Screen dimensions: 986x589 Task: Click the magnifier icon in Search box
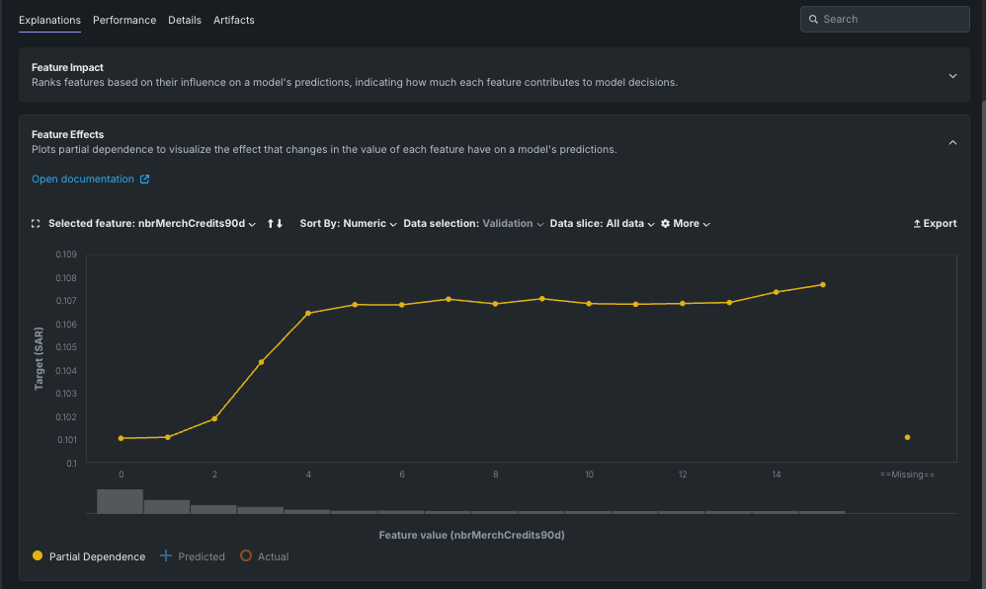point(813,20)
